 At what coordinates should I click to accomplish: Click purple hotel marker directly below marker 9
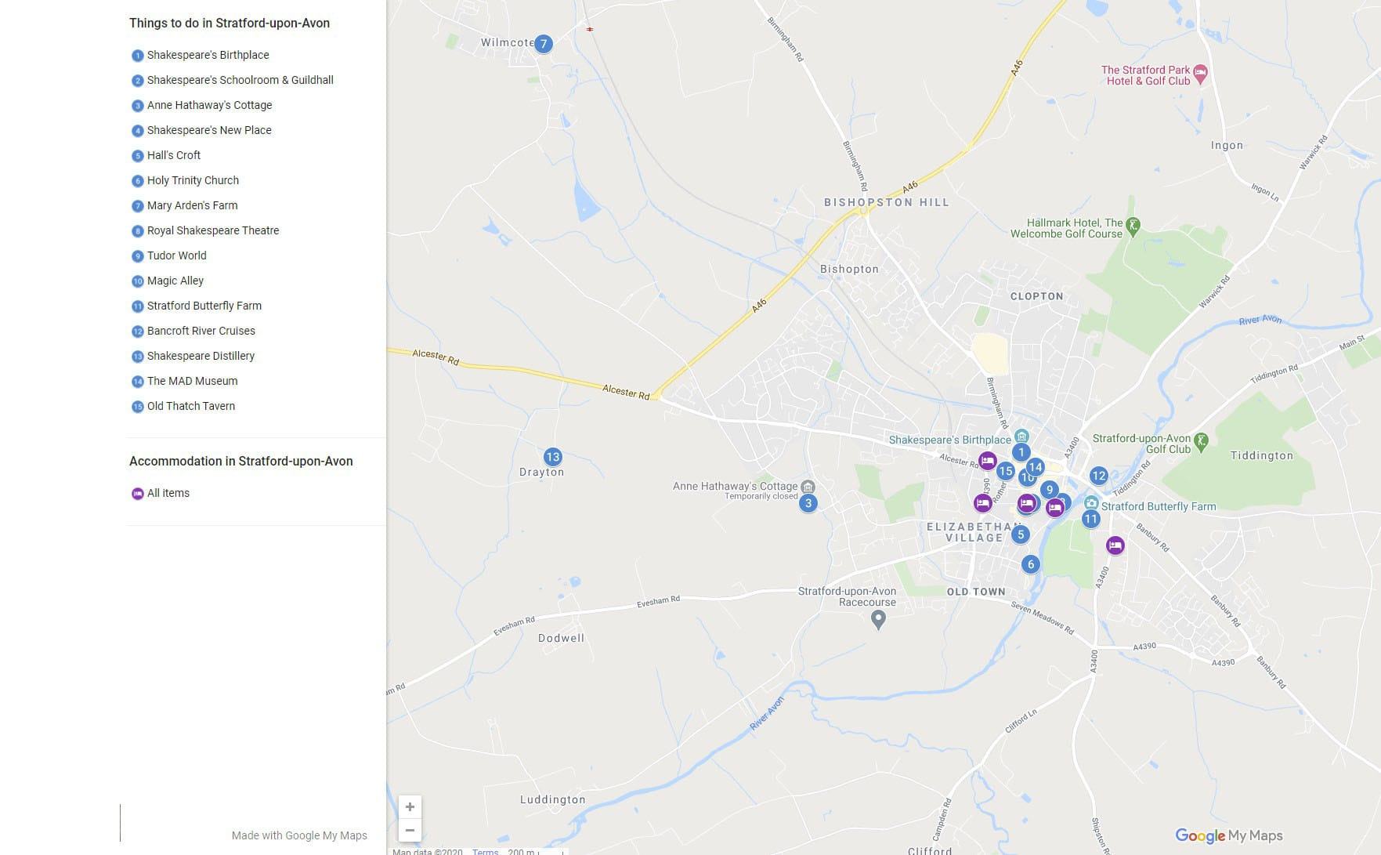tap(1055, 508)
